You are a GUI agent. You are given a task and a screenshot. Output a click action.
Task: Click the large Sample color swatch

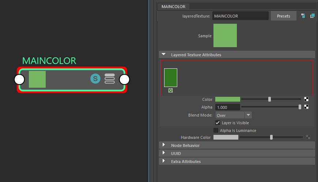225,35
